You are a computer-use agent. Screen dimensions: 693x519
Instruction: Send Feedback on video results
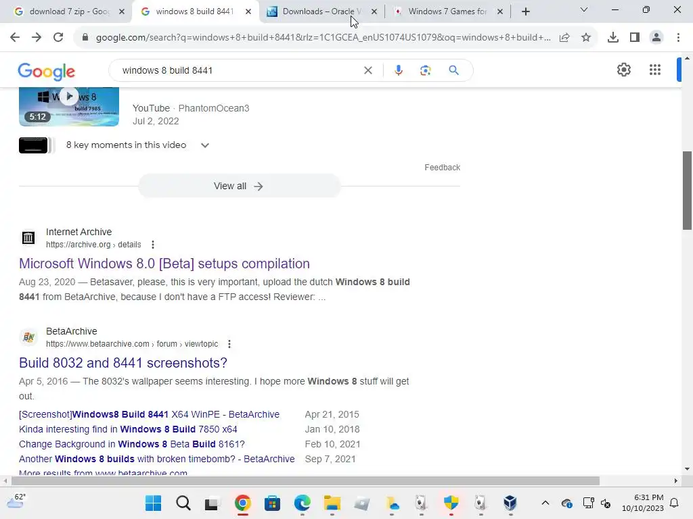443,168
